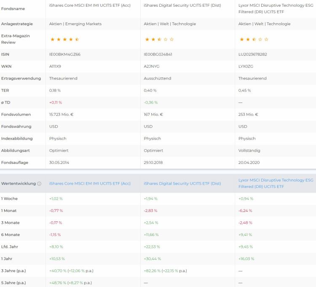The width and height of the screenshot is (316, 287).
Task: Click the Fondsauflage date 20.04.2020
Action: [249, 162]
